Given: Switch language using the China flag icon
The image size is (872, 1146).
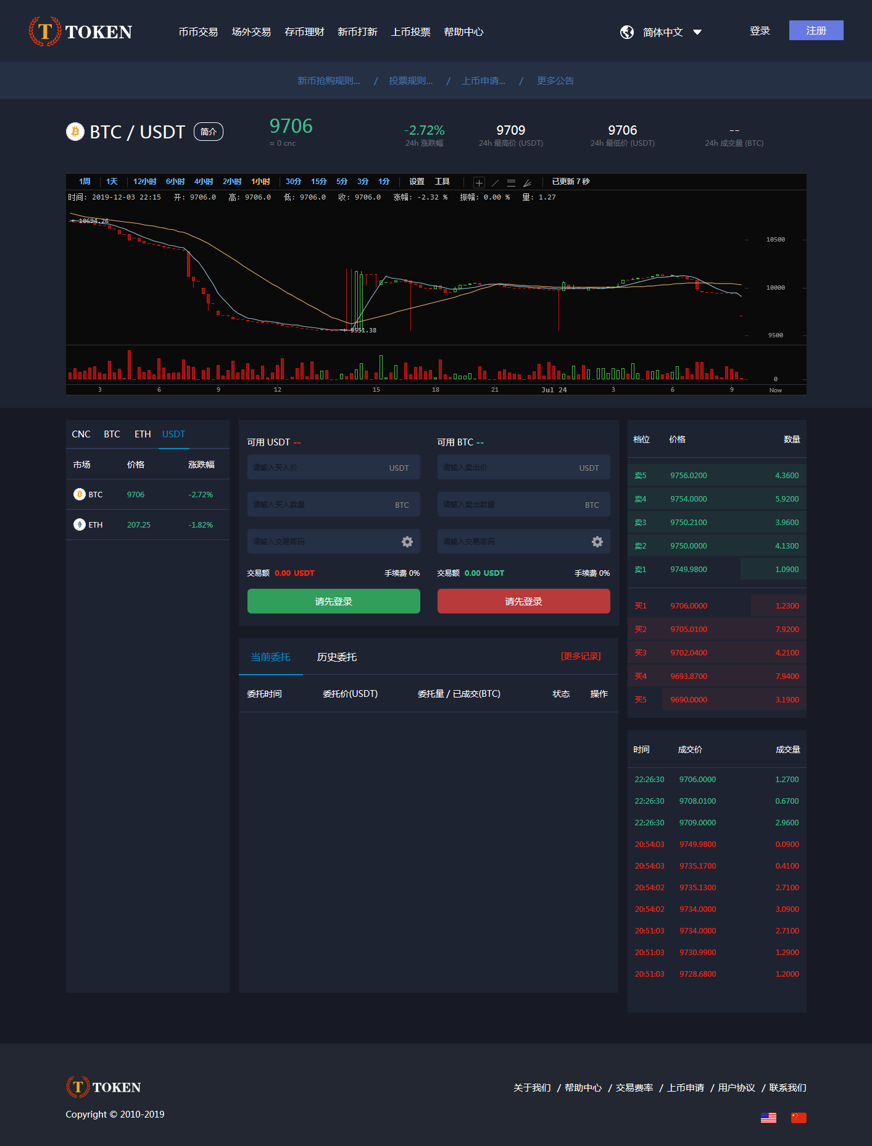Looking at the screenshot, I should coord(799,1118).
